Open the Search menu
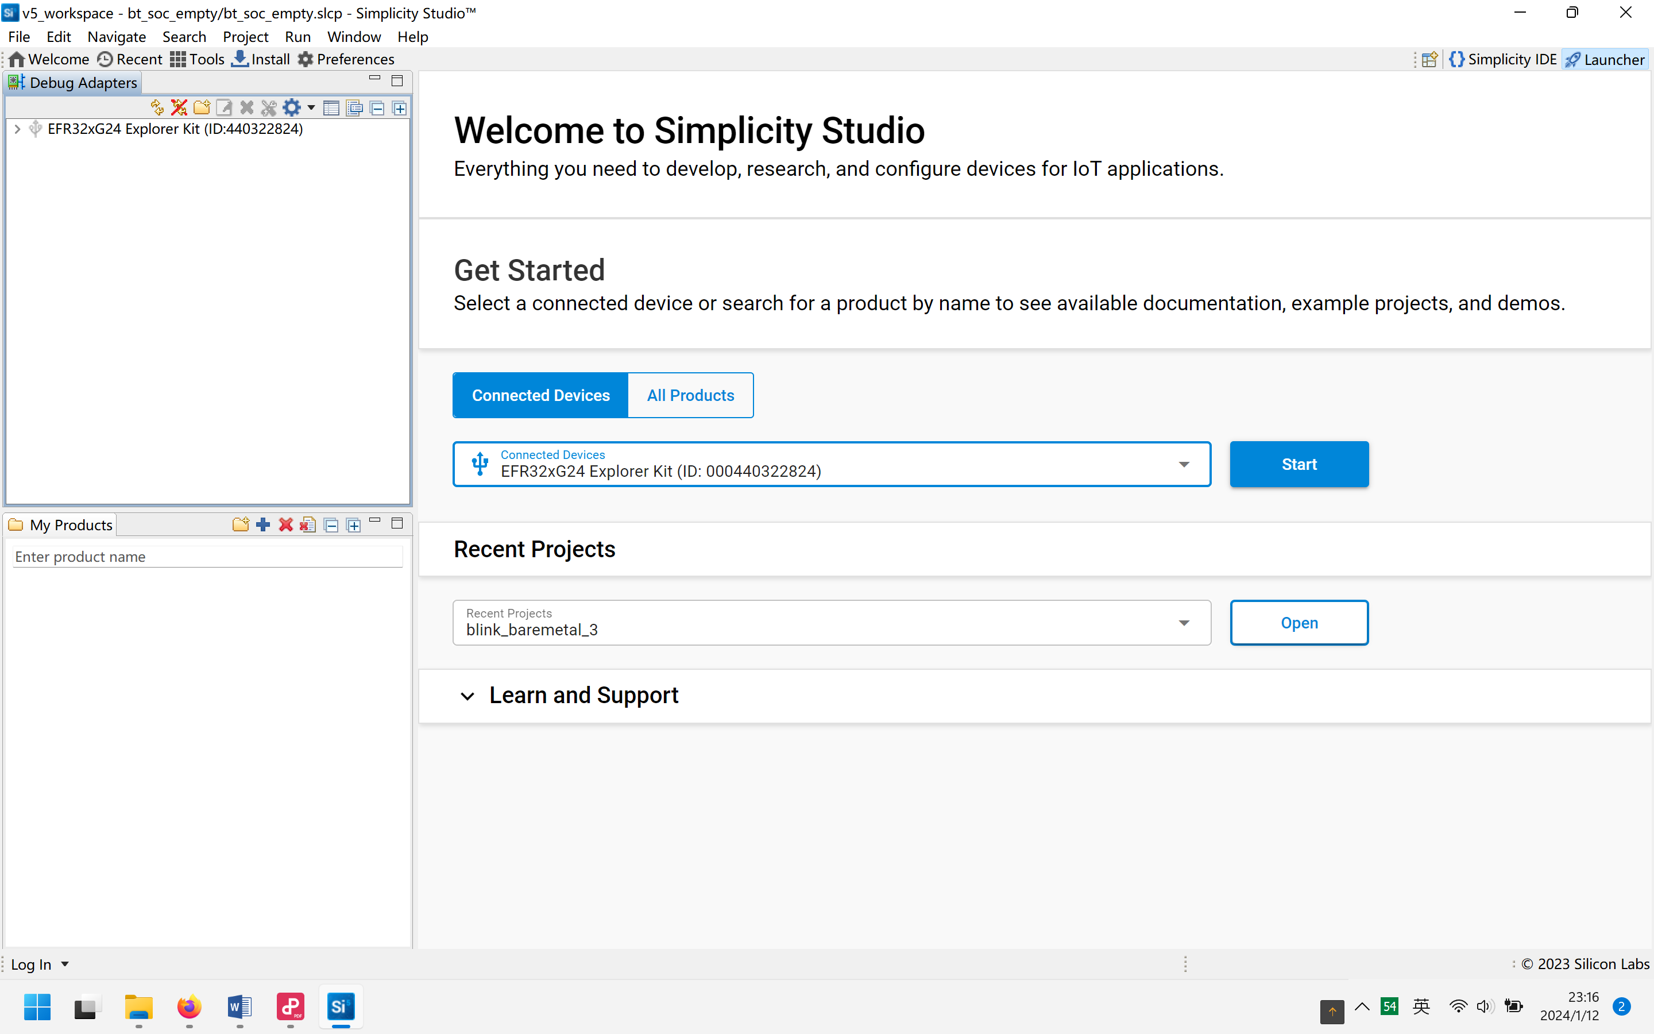The height and width of the screenshot is (1034, 1654). 184,36
